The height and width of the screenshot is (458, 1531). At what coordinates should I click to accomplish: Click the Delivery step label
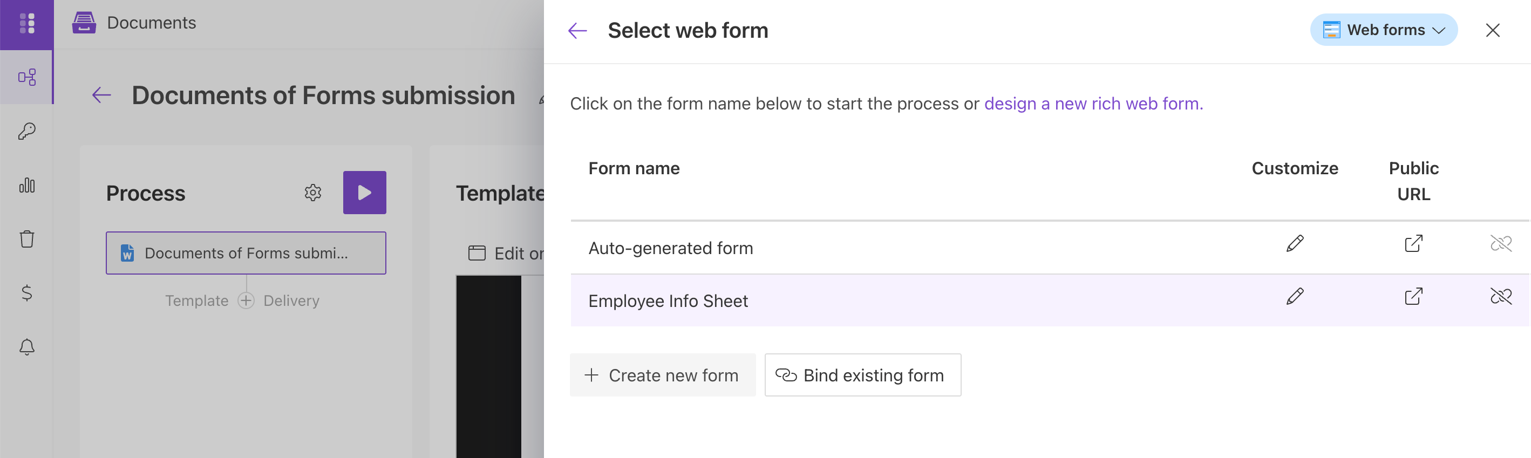click(x=291, y=300)
